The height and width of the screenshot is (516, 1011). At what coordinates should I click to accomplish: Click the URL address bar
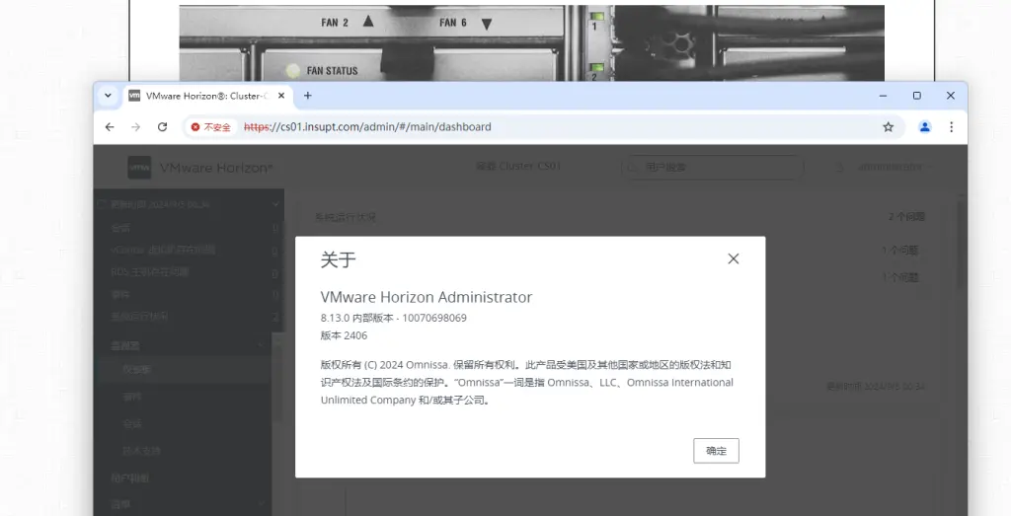pyautogui.click(x=553, y=127)
